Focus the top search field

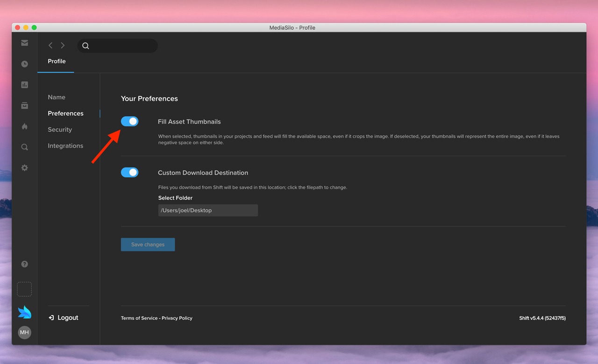(x=118, y=46)
